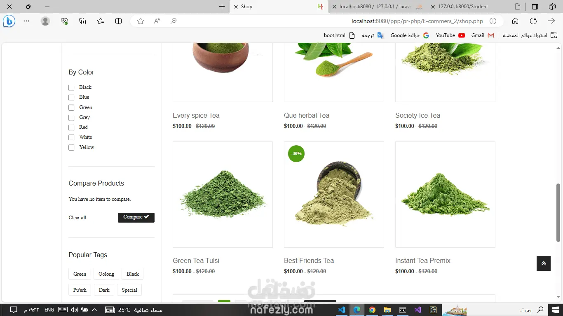This screenshot has width=563, height=316.
Task: View site information icon in address bar
Action: point(493,21)
